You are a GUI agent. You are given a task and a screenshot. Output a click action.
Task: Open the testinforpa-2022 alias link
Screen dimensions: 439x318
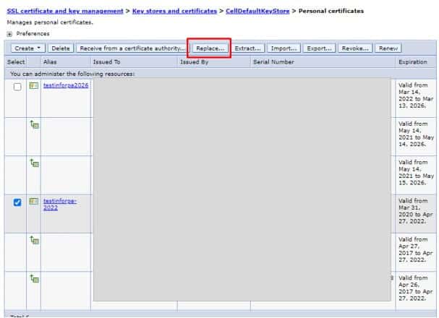pos(60,205)
